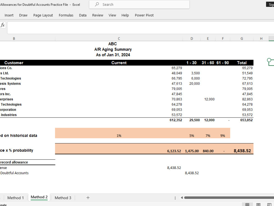The height and width of the screenshot is (206, 274).
Task: Switch to Page Layout view in status bar
Action: 258,204
